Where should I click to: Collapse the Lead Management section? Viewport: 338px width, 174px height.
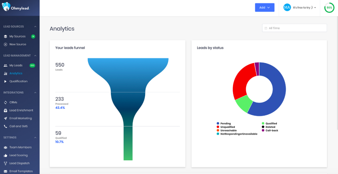35,56
